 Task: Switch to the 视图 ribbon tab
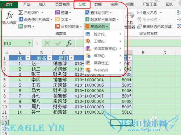pyautogui.click(x=130, y=4)
